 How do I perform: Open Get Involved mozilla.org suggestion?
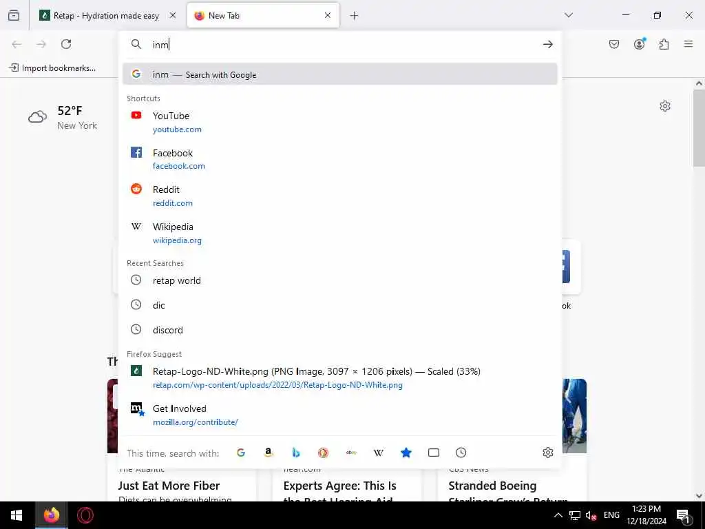pyautogui.click(x=340, y=415)
